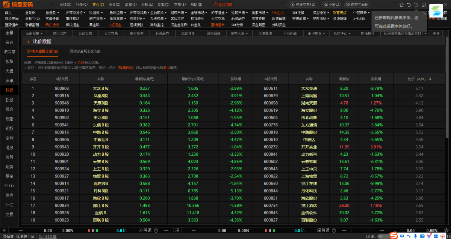
Task: Select the 沪市AB股比价表 tab
Action: tap(42, 51)
